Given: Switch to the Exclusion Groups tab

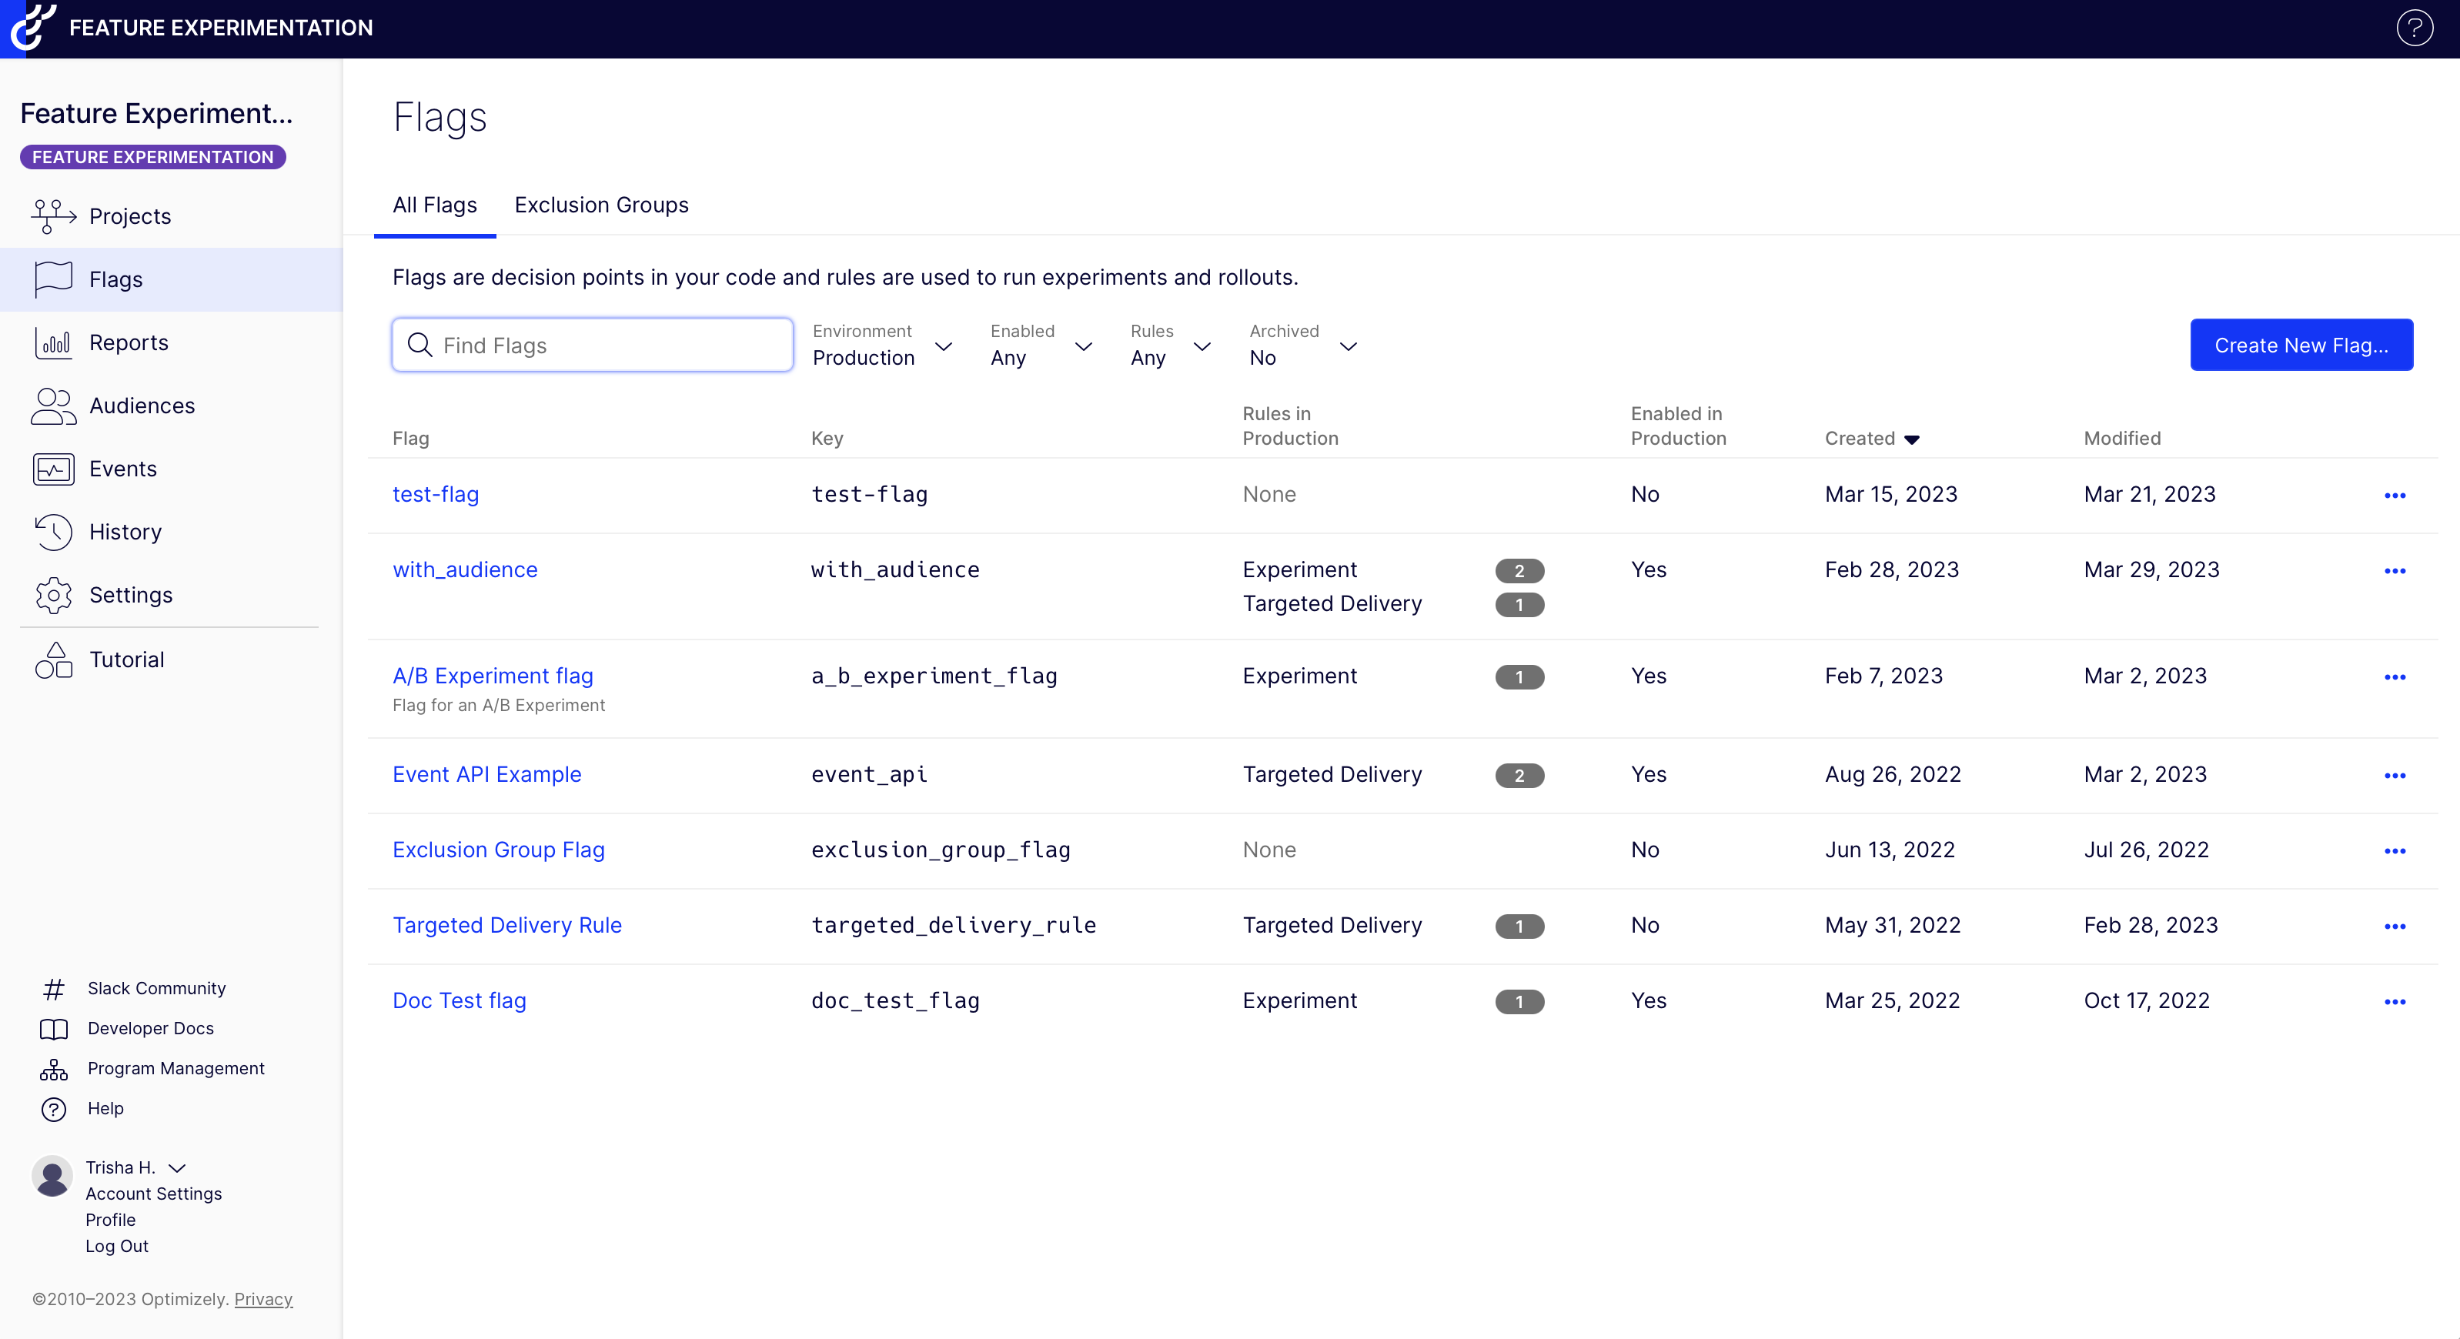Looking at the screenshot, I should (600, 205).
